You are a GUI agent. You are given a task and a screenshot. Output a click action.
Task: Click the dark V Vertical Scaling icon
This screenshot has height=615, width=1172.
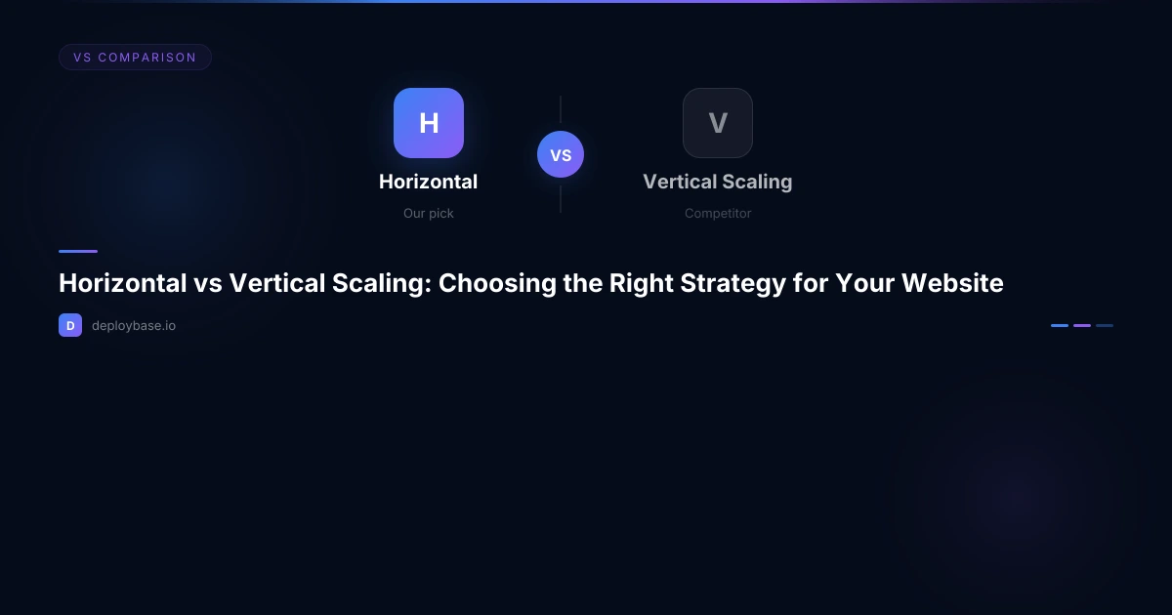pos(717,123)
